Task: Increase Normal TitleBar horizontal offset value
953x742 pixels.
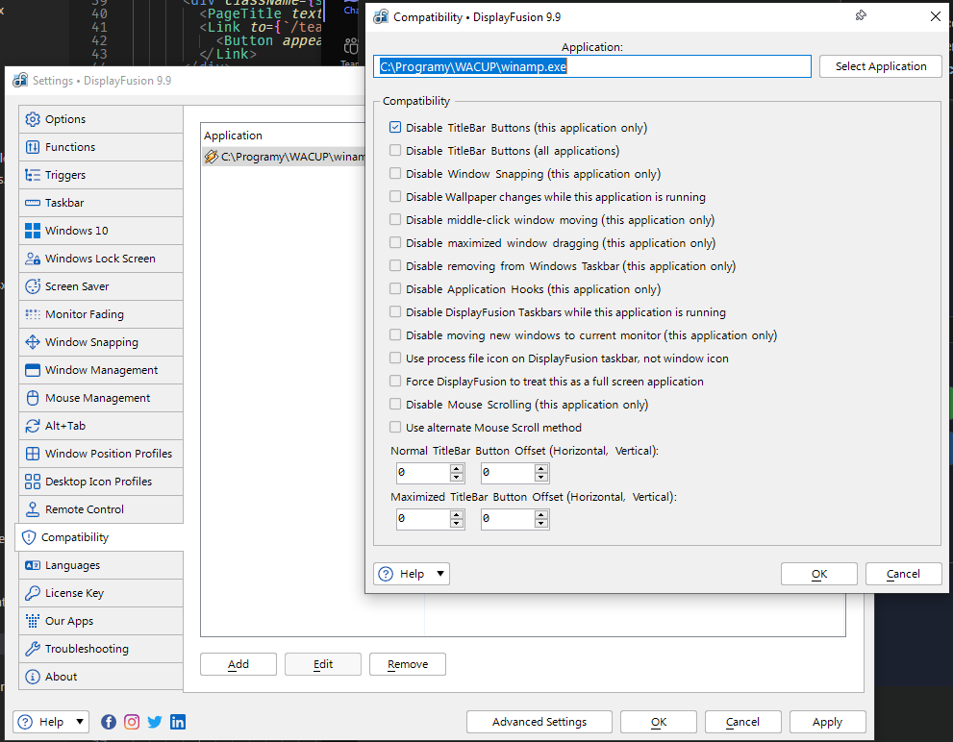Action: coord(457,468)
